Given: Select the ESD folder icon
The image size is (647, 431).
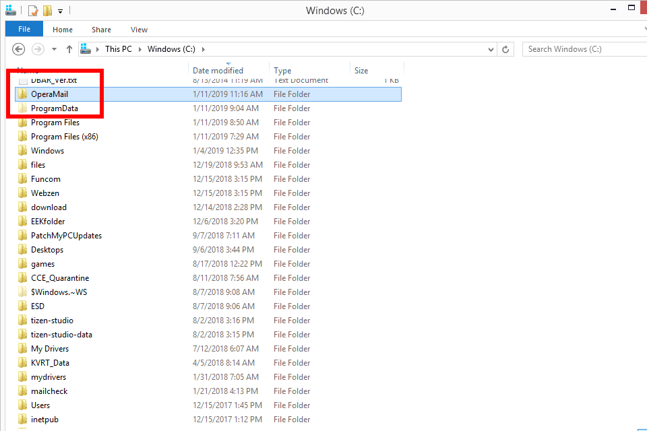Looking at the screenshot, I should point(23,306).
